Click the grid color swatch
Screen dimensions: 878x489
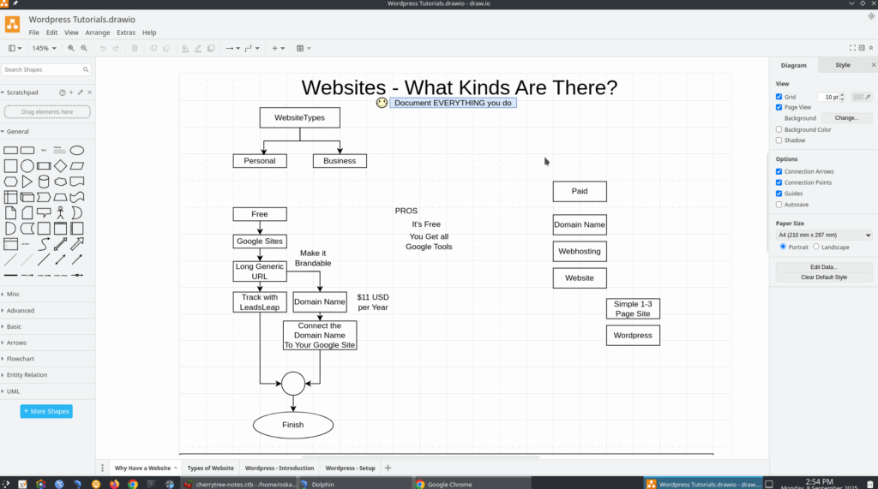pyautogui.click(x=859, y=98)
